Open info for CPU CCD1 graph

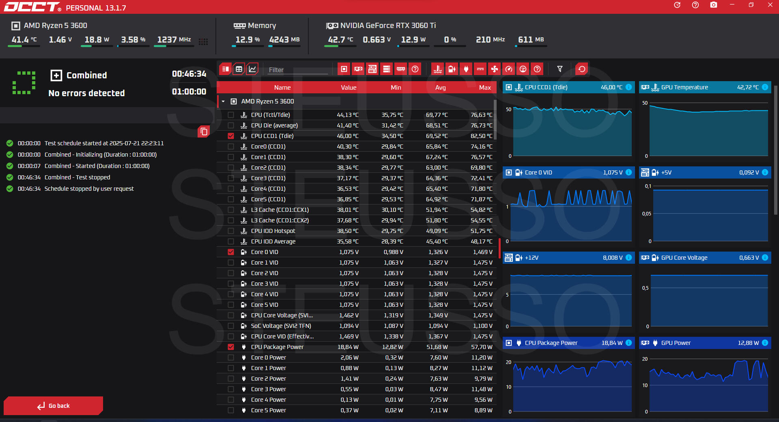pyautogui.click(x=628, y=87)
